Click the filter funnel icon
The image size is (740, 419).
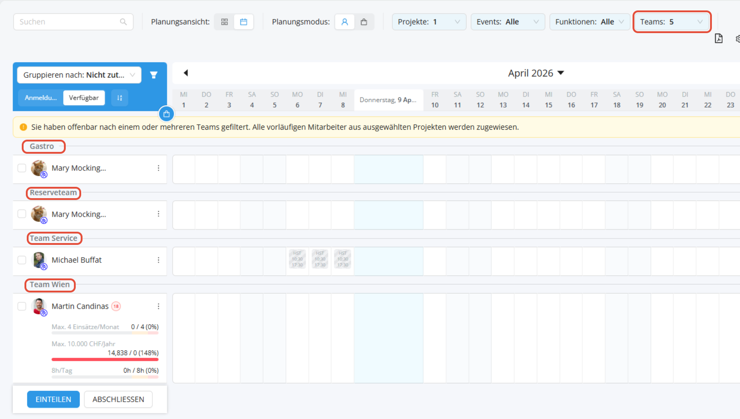click(x=154, y=75)
